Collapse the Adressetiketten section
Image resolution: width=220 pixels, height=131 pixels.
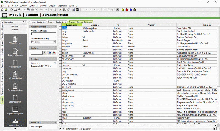[55, 27]
